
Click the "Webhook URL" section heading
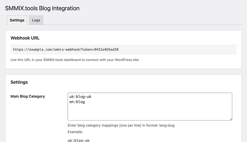pyautogui.click(x=25, y=38)
